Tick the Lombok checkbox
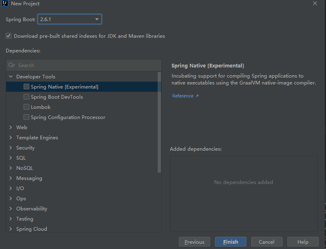The width and height of the screenshot is (326, 249). coord(26,107)
